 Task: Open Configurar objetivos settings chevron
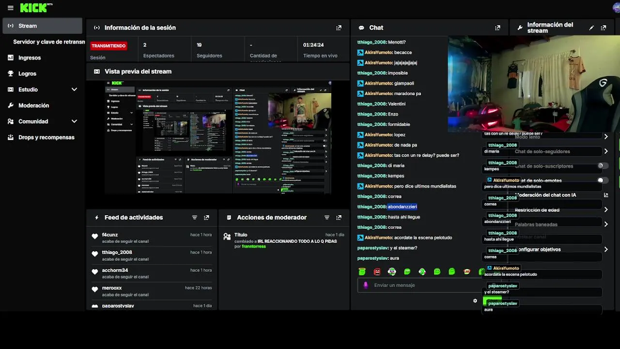click(x=606, y=250)
